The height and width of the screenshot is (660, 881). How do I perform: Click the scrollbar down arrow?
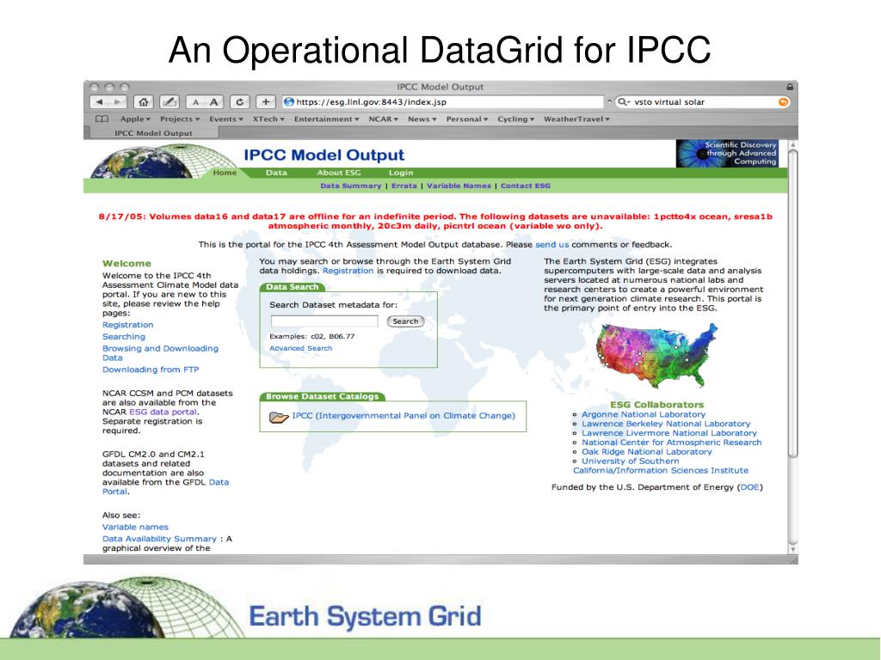point(792,549)
